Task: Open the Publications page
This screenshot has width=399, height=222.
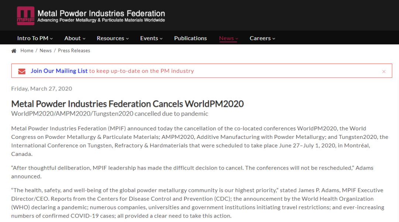Action: (190, 38)
